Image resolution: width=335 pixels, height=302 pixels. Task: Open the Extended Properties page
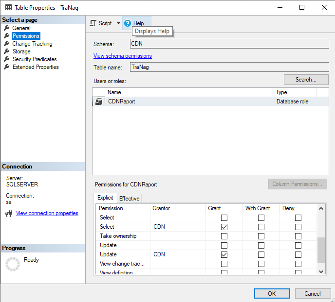(x=36, y=67)
